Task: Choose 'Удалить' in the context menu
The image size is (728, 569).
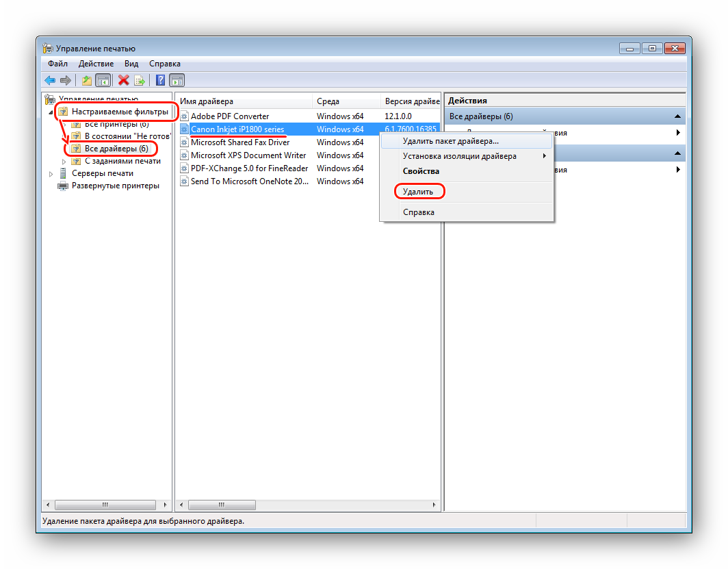Action: 418,192
